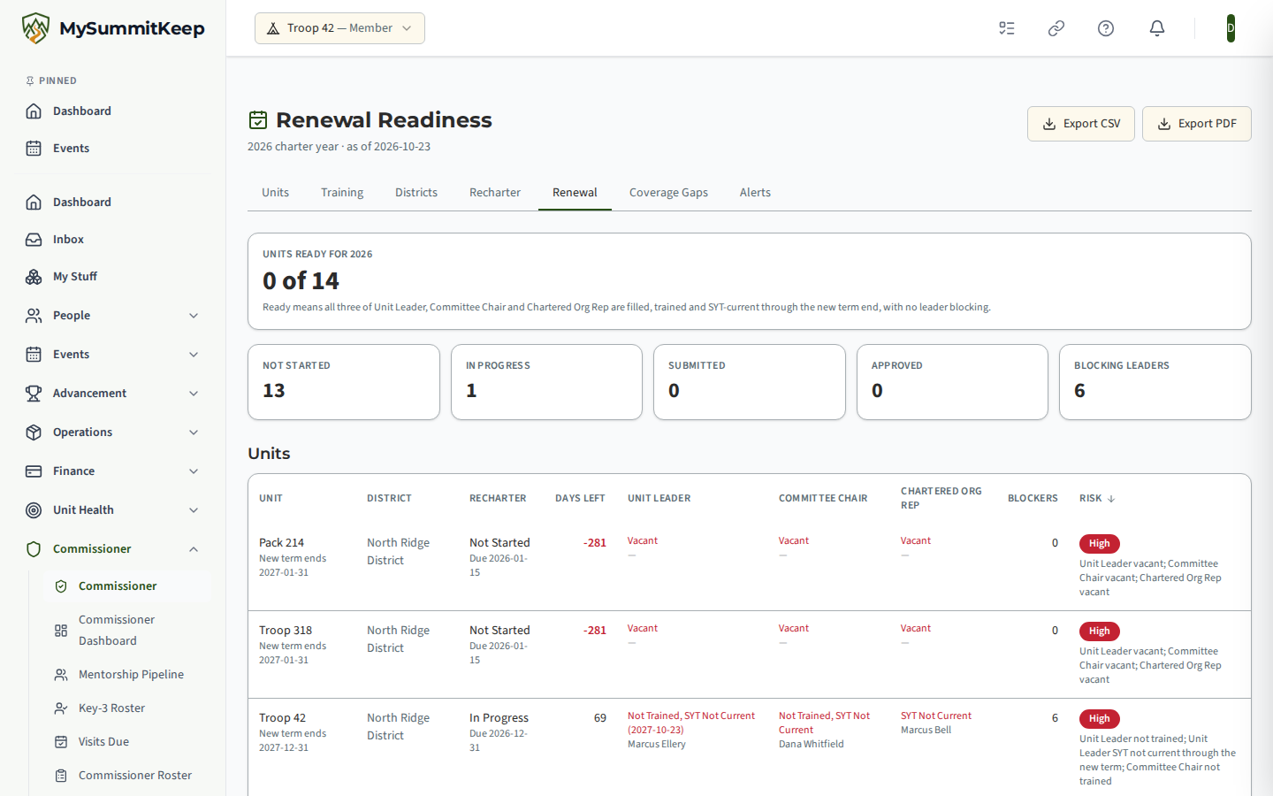Open the help question mark icon

point(1106,28)
